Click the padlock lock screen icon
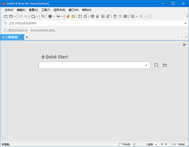This screenshot has height=147, width=189. click(x=85, y=17)
